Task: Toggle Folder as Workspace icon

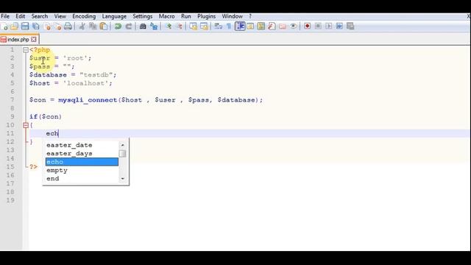Action: point(283,26)
